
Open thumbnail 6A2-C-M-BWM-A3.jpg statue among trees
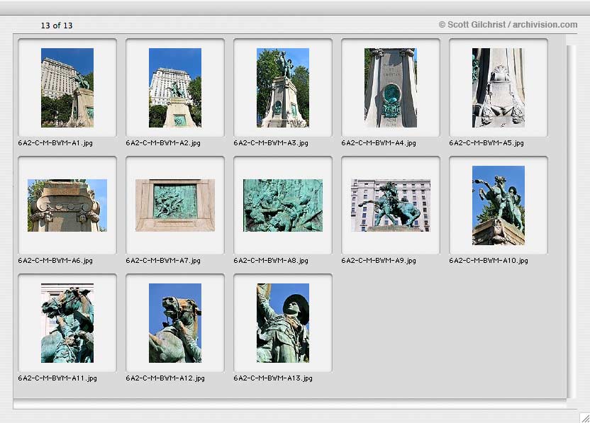click(283, 88)
